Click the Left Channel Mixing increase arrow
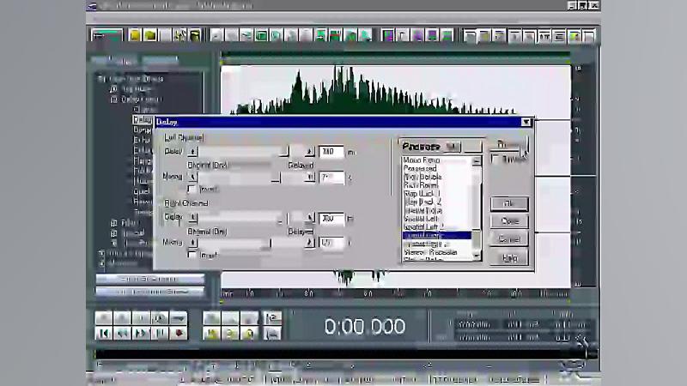The image size is (687, 386). [310, 177]
